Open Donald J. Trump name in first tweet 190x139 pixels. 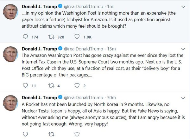point(39,6)
